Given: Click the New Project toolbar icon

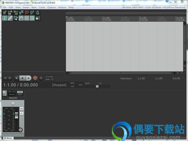Looking at the screenshot, I should tap(5, 13).
